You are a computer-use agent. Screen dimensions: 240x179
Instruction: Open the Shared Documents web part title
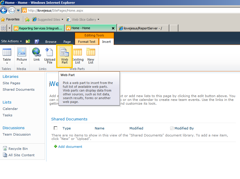coord(69,119)
